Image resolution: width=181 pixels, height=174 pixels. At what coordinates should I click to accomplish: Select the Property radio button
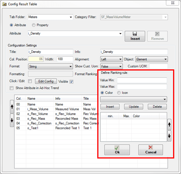34,25
